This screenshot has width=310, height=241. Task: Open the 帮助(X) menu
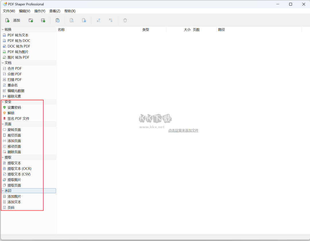tap(69, 11)
